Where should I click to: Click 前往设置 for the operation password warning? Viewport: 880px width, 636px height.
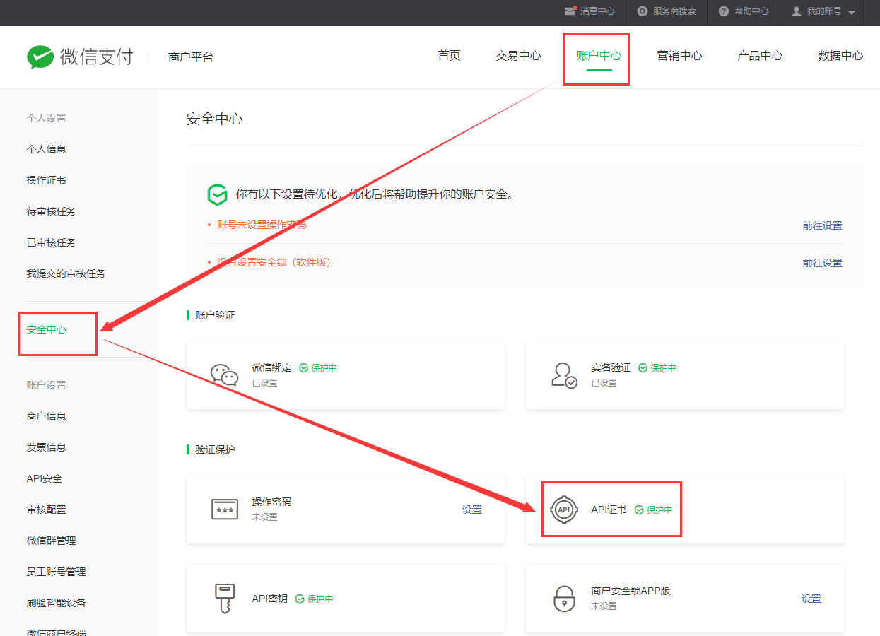[822, 225]
